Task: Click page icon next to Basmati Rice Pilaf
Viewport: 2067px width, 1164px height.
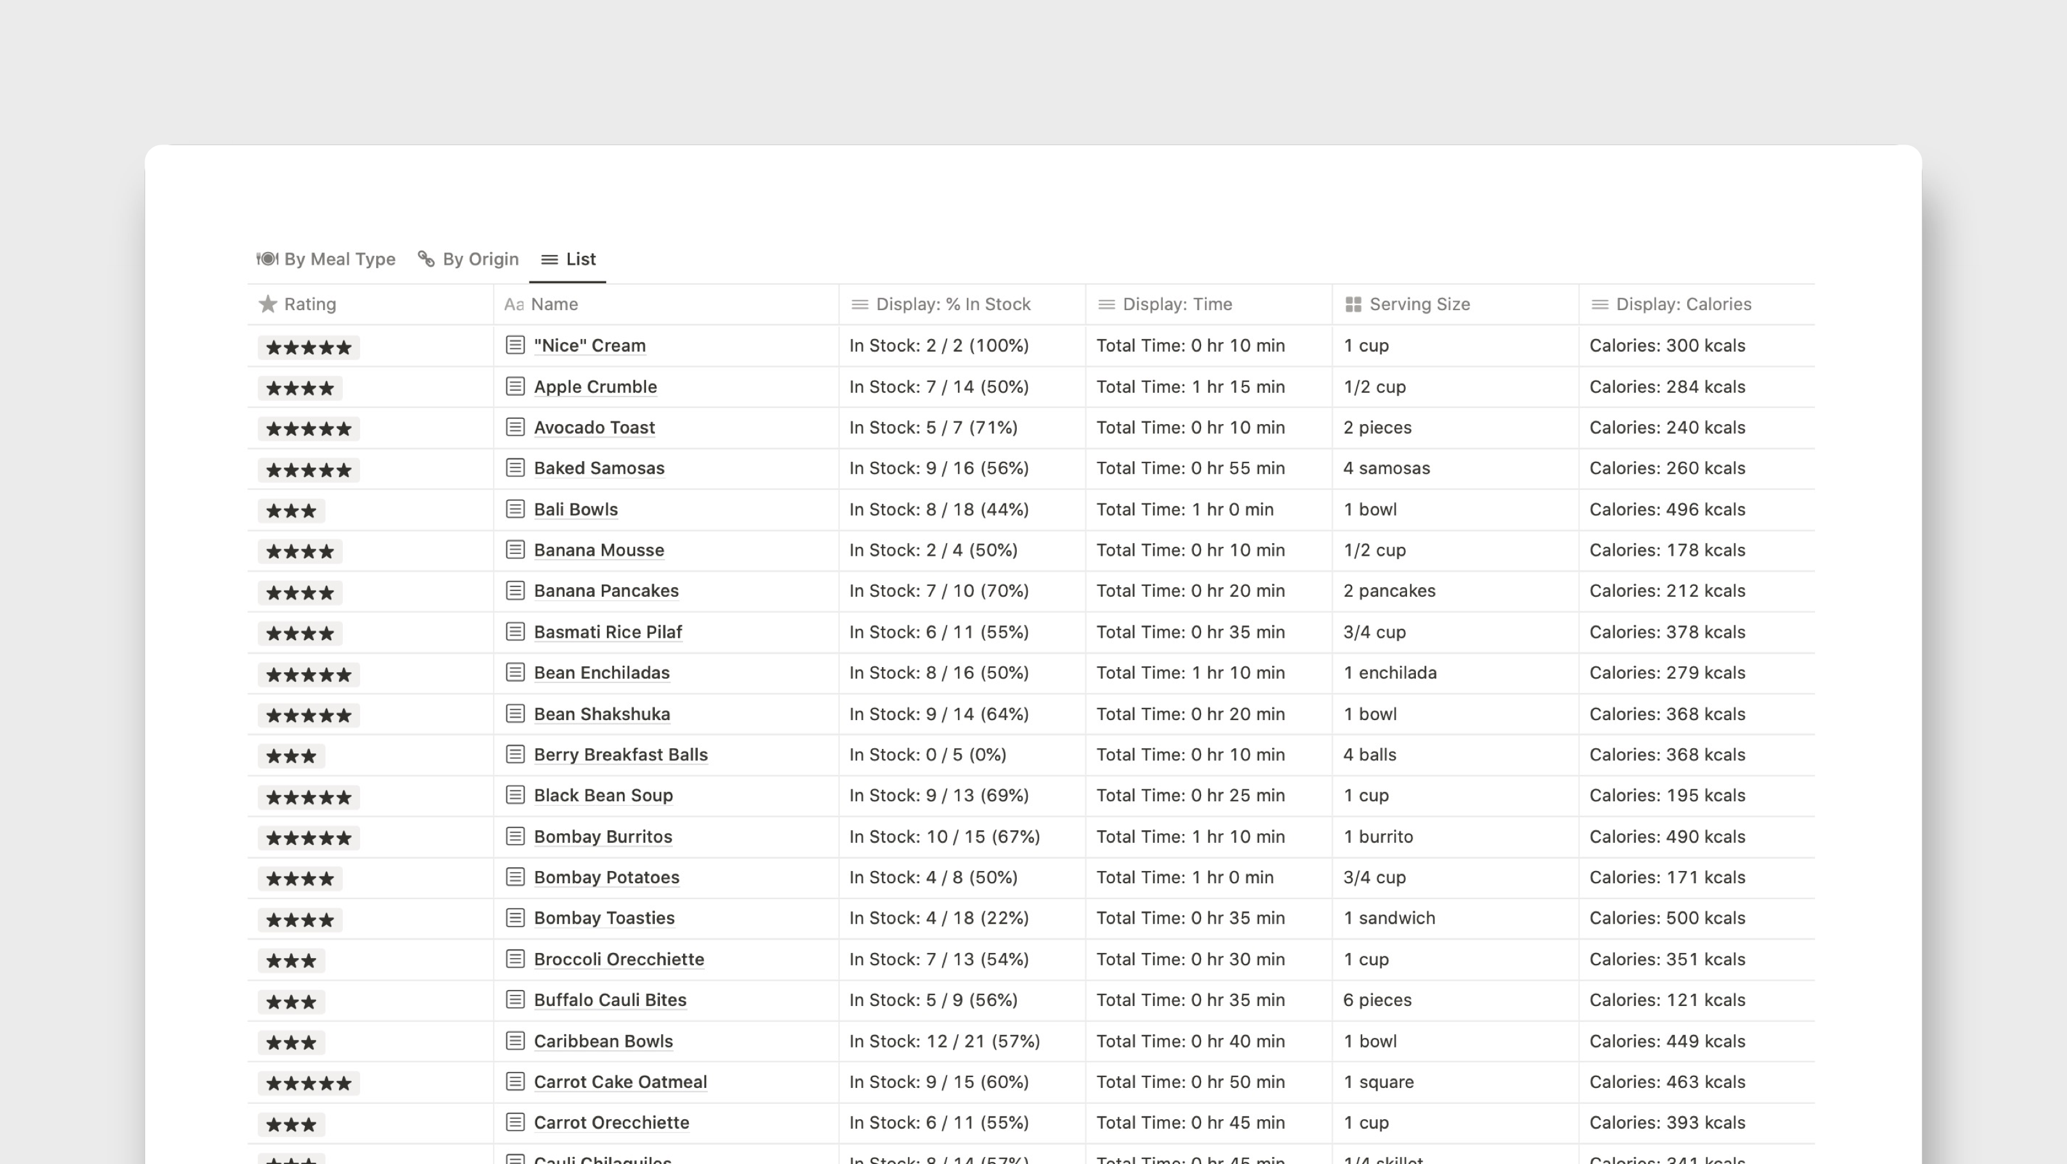Action: pyautogui.click(x=515, y=631)
